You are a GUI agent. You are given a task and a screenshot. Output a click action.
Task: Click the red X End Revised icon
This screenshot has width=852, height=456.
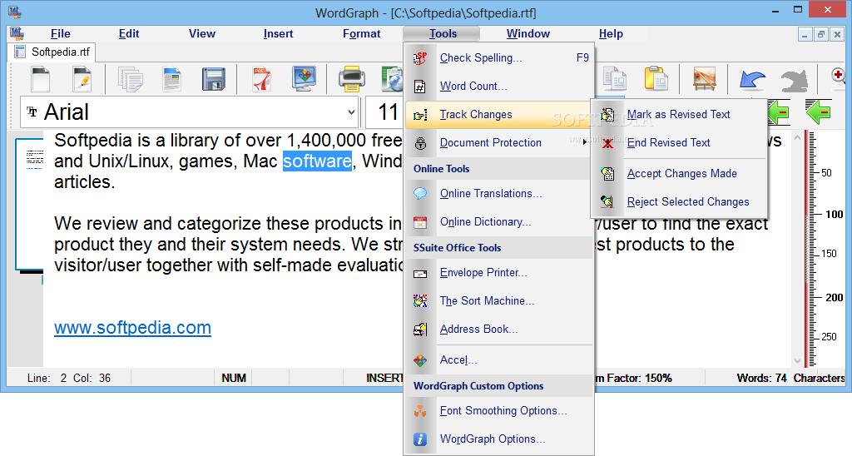point(607,143)
